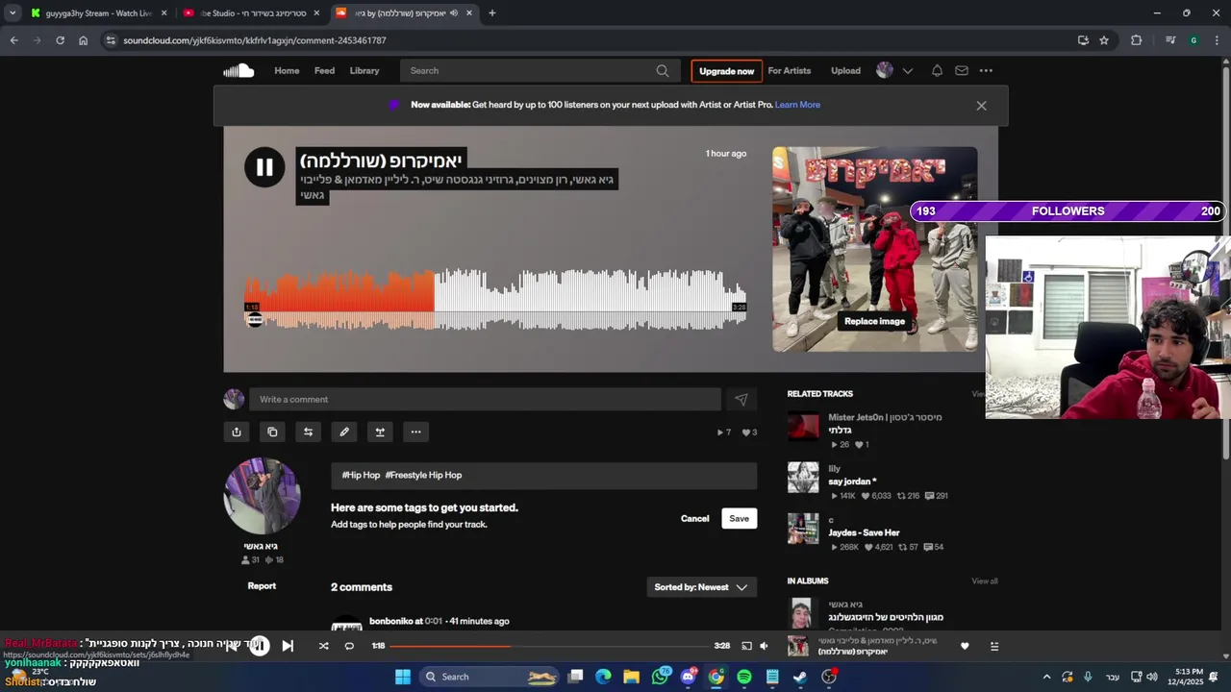The width and height of the screenshot is (1231, 692).
Task: Go to Home
Action: point(287,70)
